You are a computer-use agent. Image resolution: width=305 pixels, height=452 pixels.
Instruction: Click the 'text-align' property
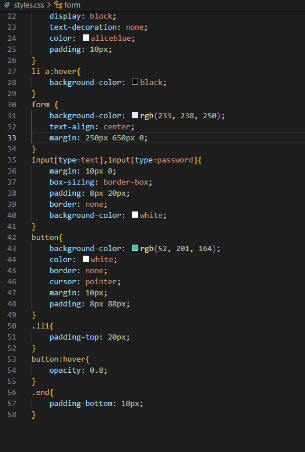click(72, 127)
